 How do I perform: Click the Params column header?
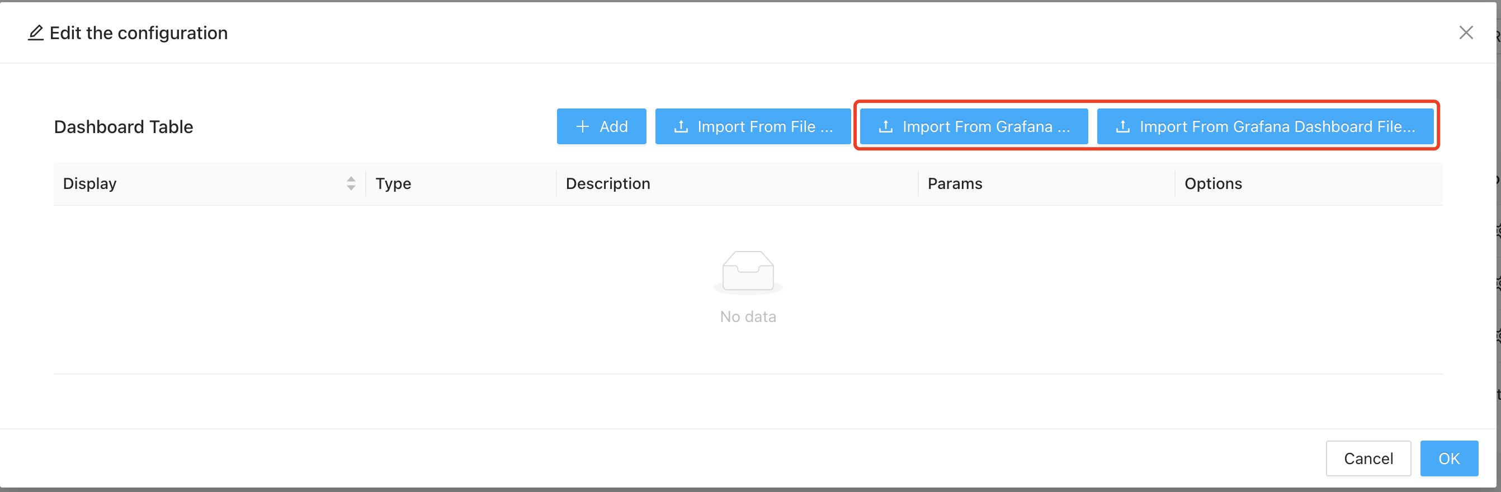tap(955, 184)
